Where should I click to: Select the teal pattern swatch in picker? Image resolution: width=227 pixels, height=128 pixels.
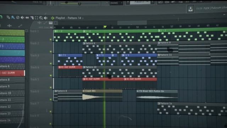click(12, 53)
